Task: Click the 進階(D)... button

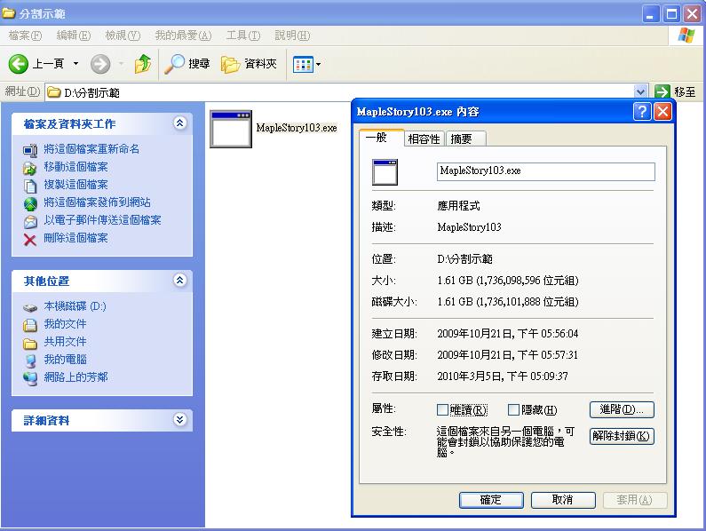Action: (x=622, y=409)
